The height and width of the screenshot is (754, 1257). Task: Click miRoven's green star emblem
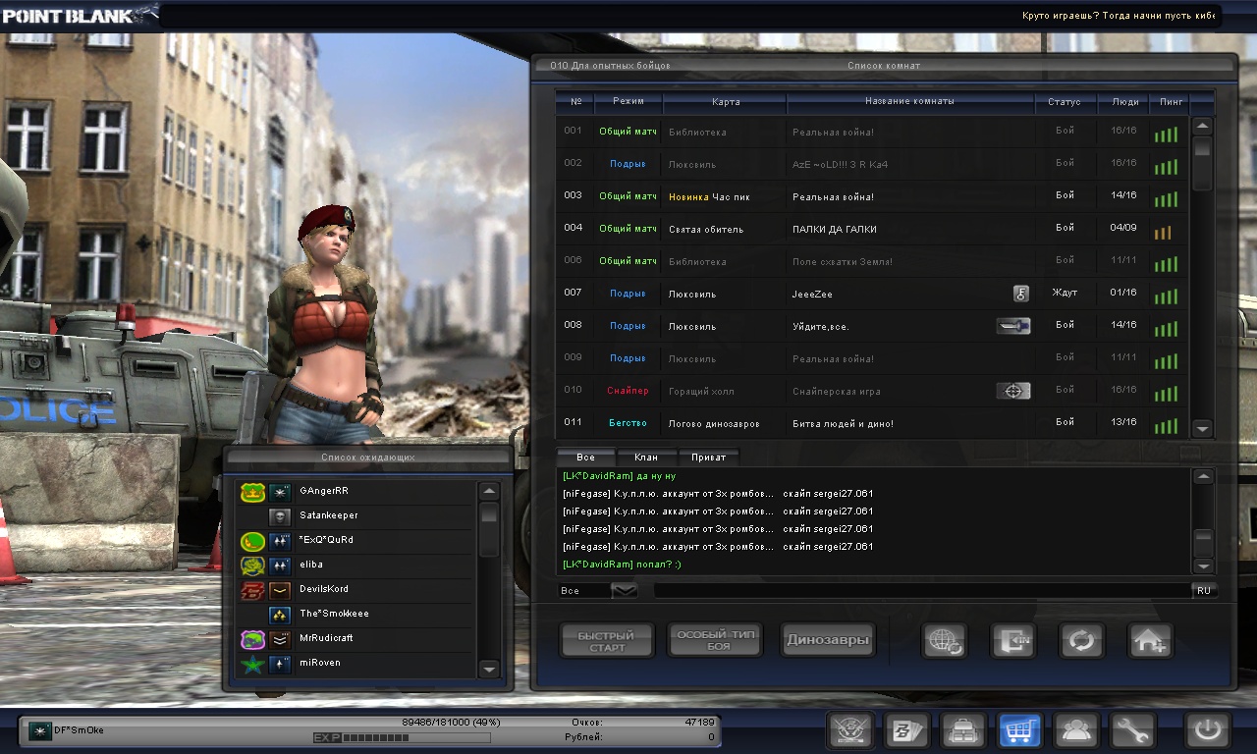[252, 664]
